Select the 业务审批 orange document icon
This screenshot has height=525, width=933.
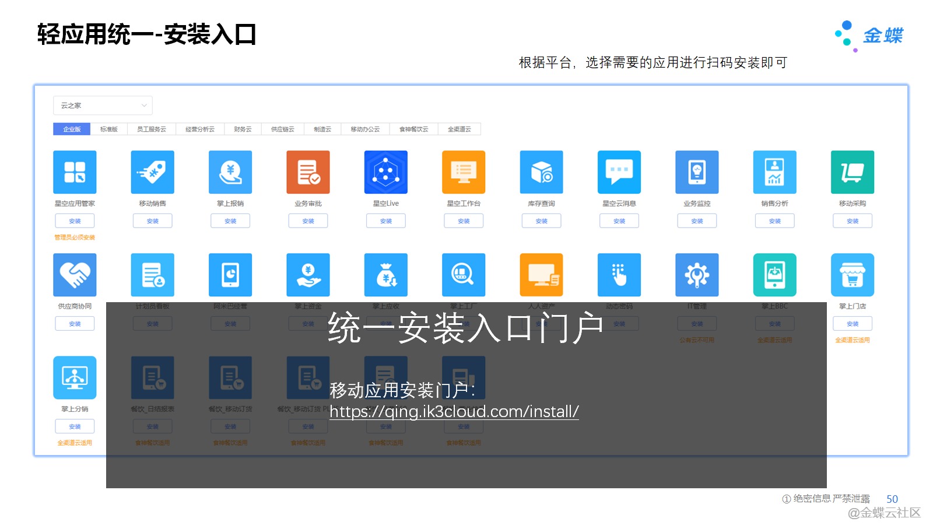[x=308, y=172]
